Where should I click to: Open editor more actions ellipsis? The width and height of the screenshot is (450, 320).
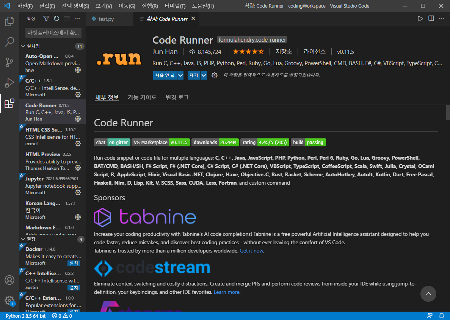click(441, 19)
